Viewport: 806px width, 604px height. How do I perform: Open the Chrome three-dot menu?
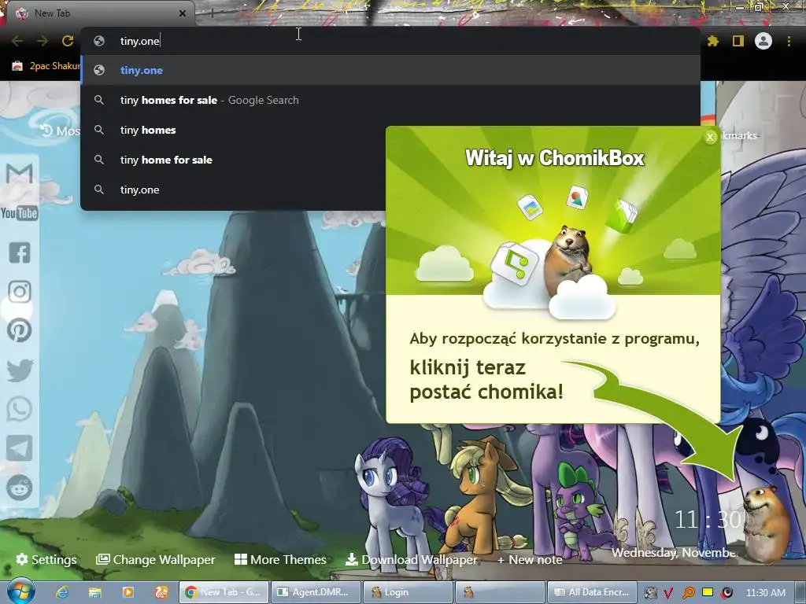pos(789,41)
